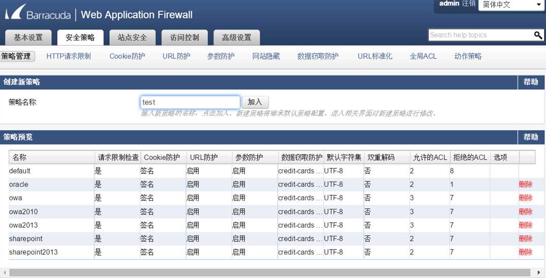Delete the owa2013 policy
546x278 pixels.
point(526,225)
